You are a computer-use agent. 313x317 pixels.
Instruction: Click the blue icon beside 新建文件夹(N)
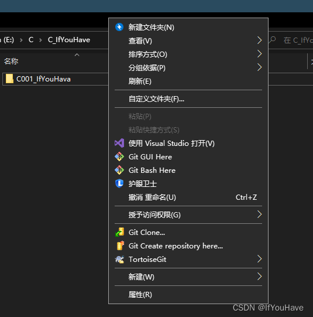(119, 27)
